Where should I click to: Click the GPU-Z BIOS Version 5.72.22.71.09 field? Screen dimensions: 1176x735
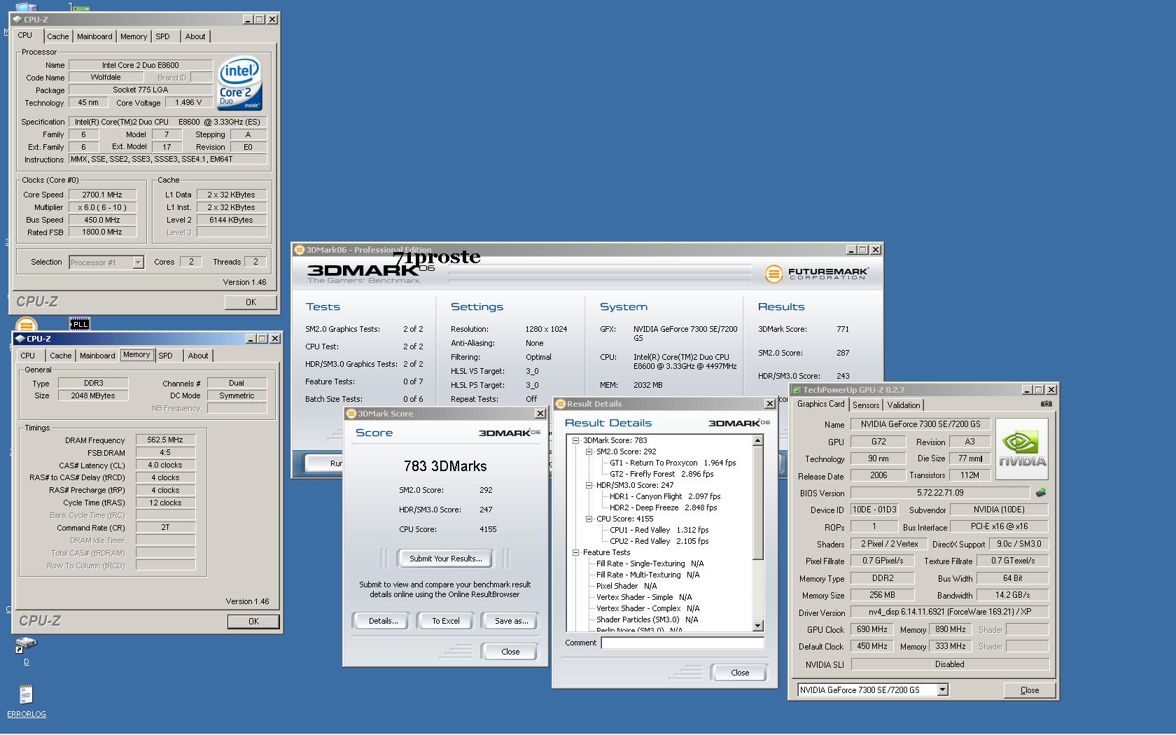[940, 493]
